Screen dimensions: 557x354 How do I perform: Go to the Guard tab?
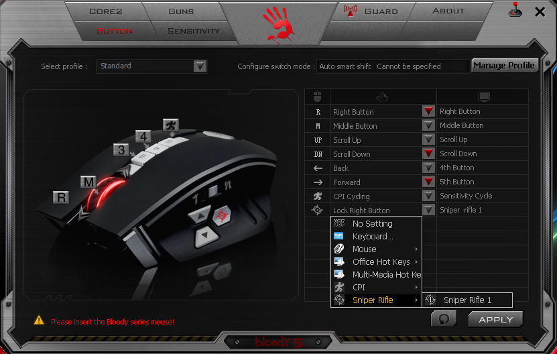(x=381, y=11)
